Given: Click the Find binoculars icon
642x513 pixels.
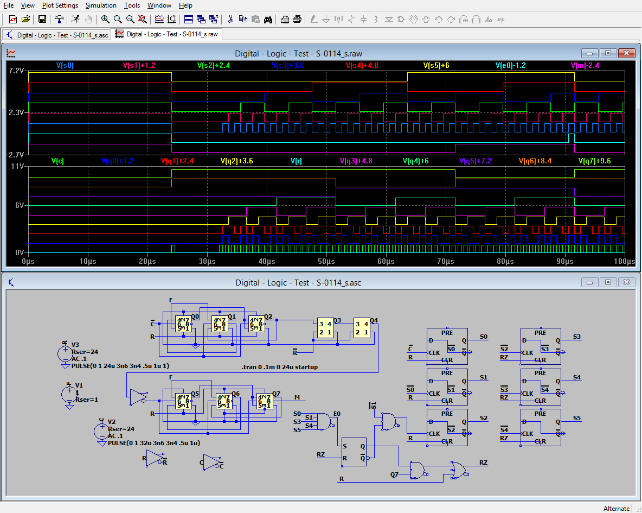Looking at the screenshot, I should click(268, 20).
